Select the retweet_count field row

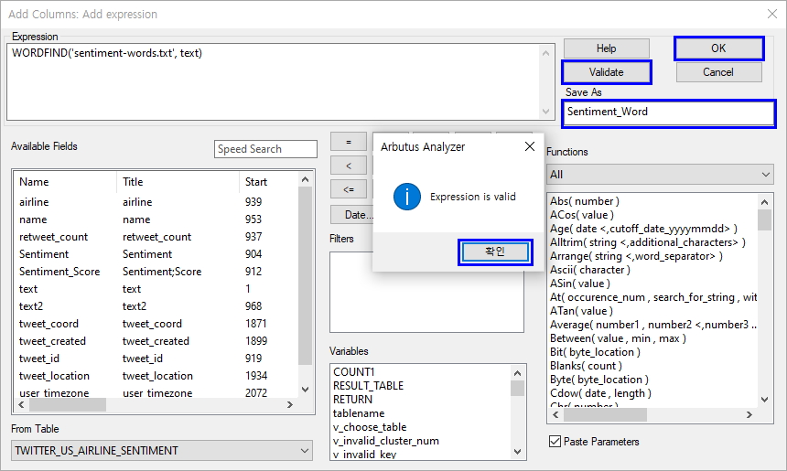coord(156,237)
